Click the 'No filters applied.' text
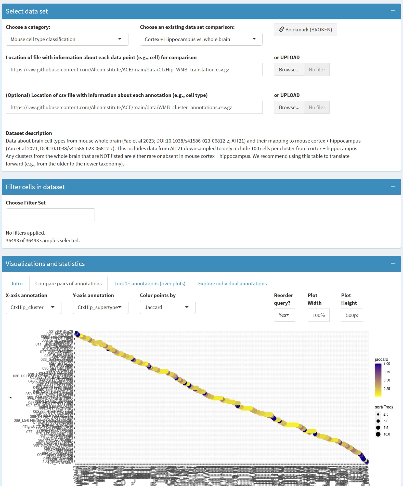Image resolution: width=403 pixels, height=486 pixels. tap(25, 233)
